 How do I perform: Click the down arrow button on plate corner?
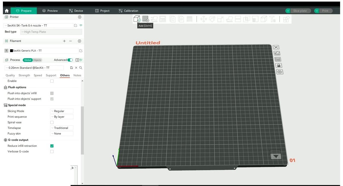point(276,156)
